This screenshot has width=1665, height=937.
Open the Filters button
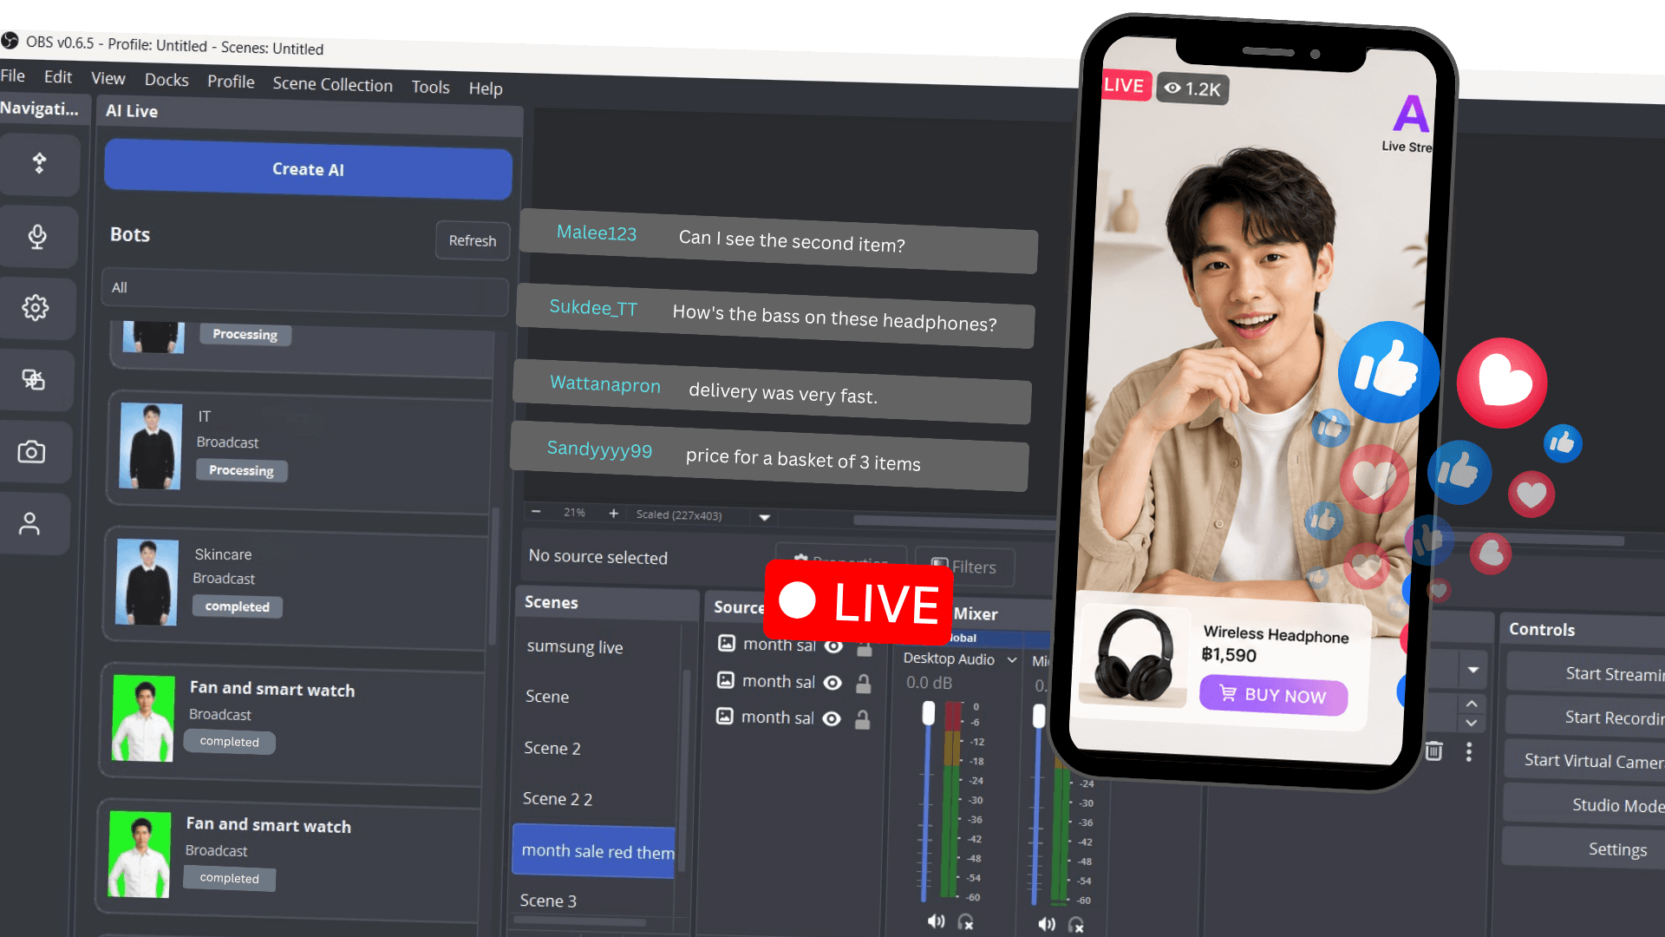964,567
